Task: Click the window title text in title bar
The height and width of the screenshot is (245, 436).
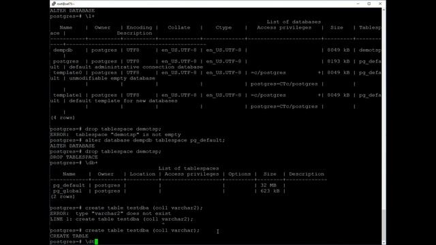Action: click(66, 4)
